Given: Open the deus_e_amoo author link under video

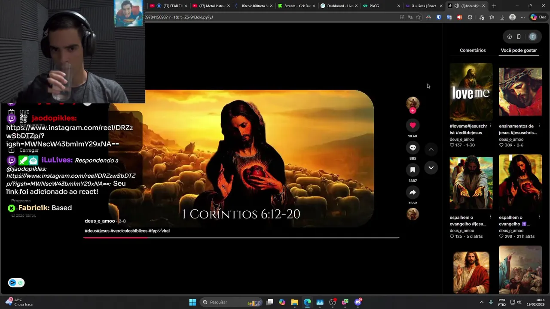Looking at the screenshot, I should click(x=100, y=221).
